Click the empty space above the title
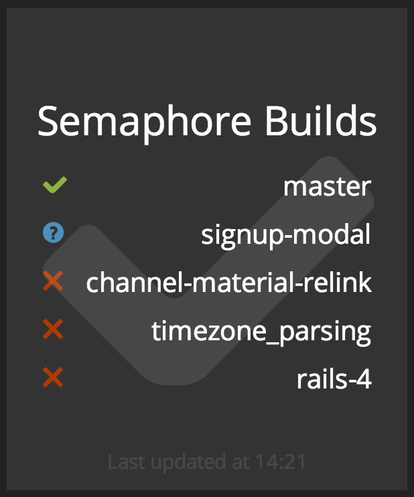 207,54
